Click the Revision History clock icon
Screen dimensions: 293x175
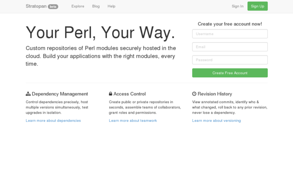pos(194,94)
